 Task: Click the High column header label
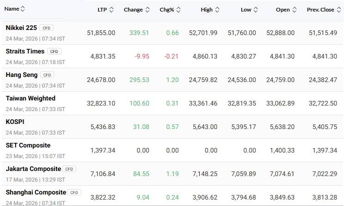click(207, 10)
